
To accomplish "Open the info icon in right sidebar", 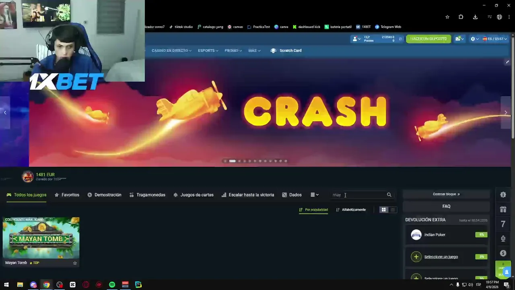I will pos(503,195).
